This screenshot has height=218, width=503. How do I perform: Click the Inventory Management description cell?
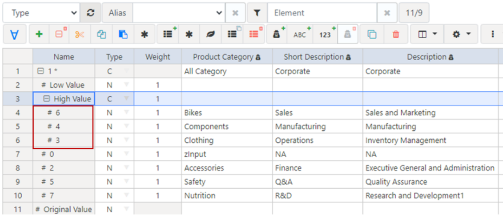pyautogui.click(x=430, y=140)
